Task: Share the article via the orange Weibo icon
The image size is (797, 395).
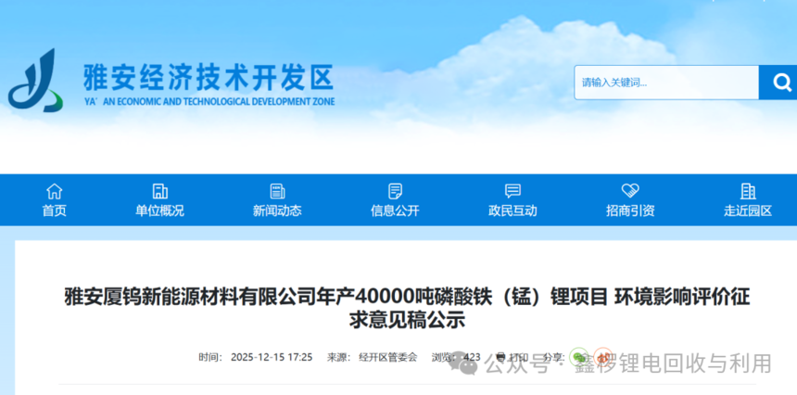Action: click(602, 357)
